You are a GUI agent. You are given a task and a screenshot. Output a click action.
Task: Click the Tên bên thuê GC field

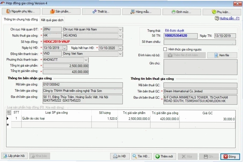tap(200, 91)
